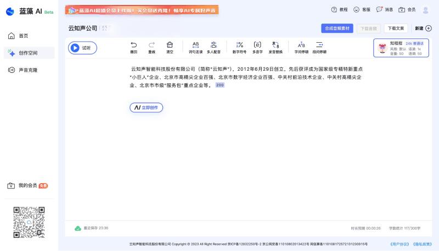
Task: Open the 用户协议 link in footer
Action: pos(399,244)
